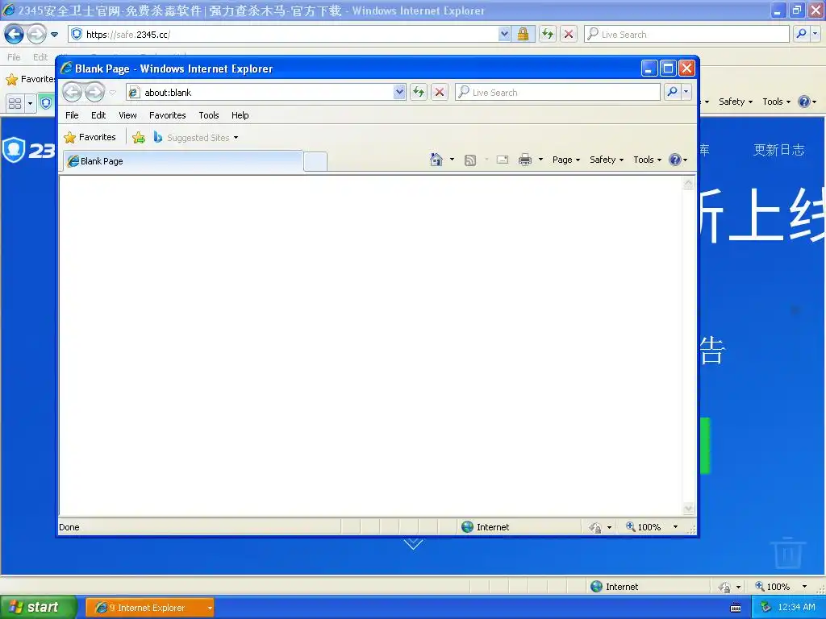This screenshot has height=619, width=826.
Task: Click scroll up arrow in Blank Page window
Action: point(689,183)
